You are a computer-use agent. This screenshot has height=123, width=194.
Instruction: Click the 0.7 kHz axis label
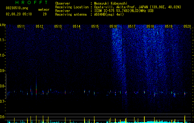tap(3, 101)
